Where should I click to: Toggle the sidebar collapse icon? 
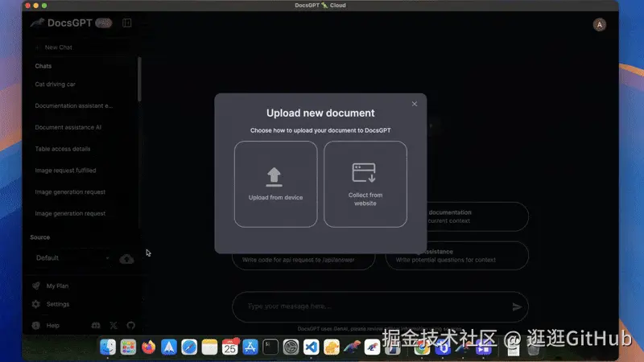tap(127, 23)
